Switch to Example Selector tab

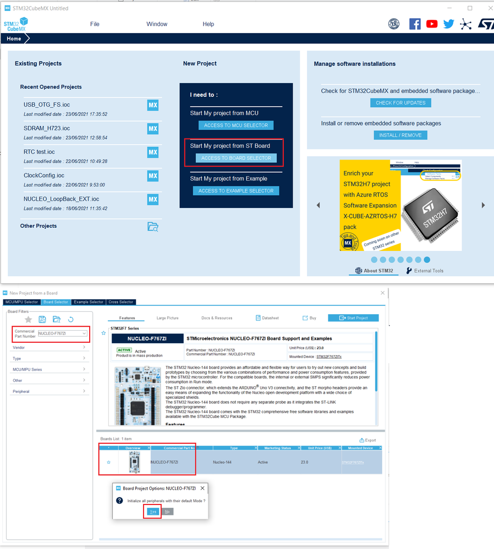pos(89,302)
